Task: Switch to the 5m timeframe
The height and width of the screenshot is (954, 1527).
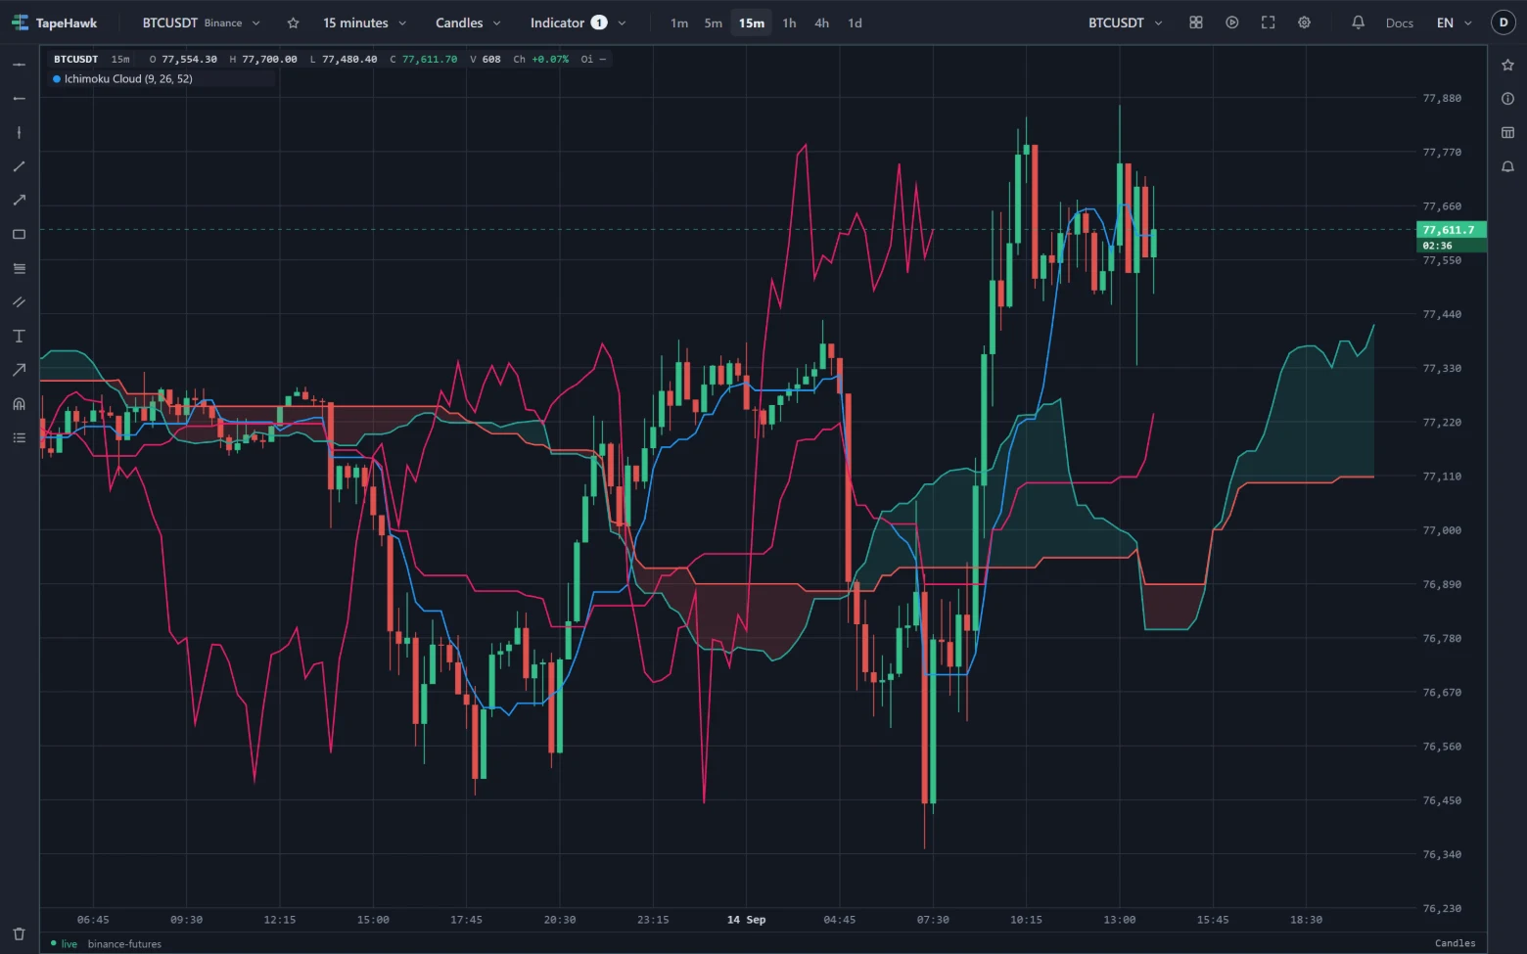Action: pyautogui.click(x=714, y=23)
